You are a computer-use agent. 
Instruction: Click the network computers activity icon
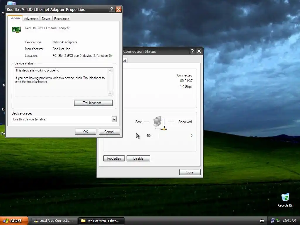click(x=160, y=123)
